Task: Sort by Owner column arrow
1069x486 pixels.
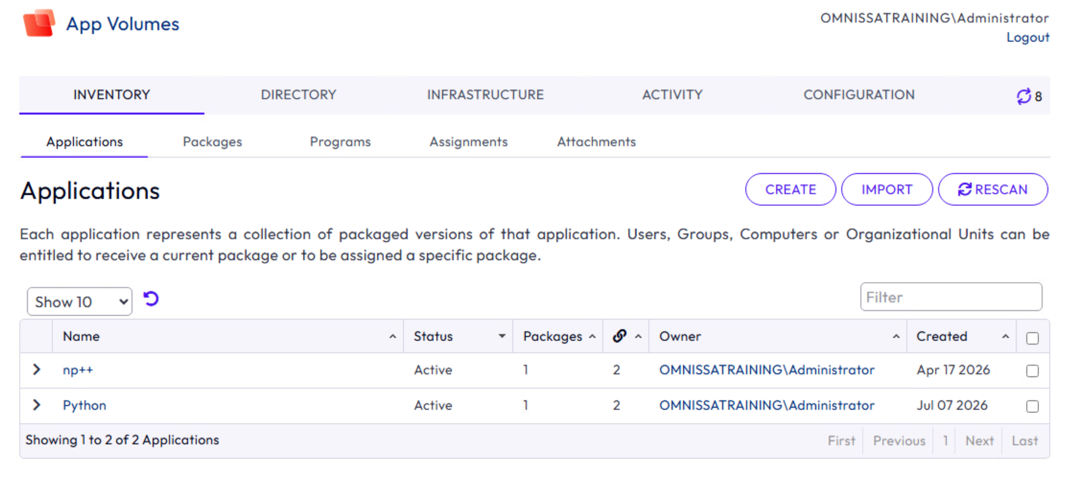Action: click(896, 336)
